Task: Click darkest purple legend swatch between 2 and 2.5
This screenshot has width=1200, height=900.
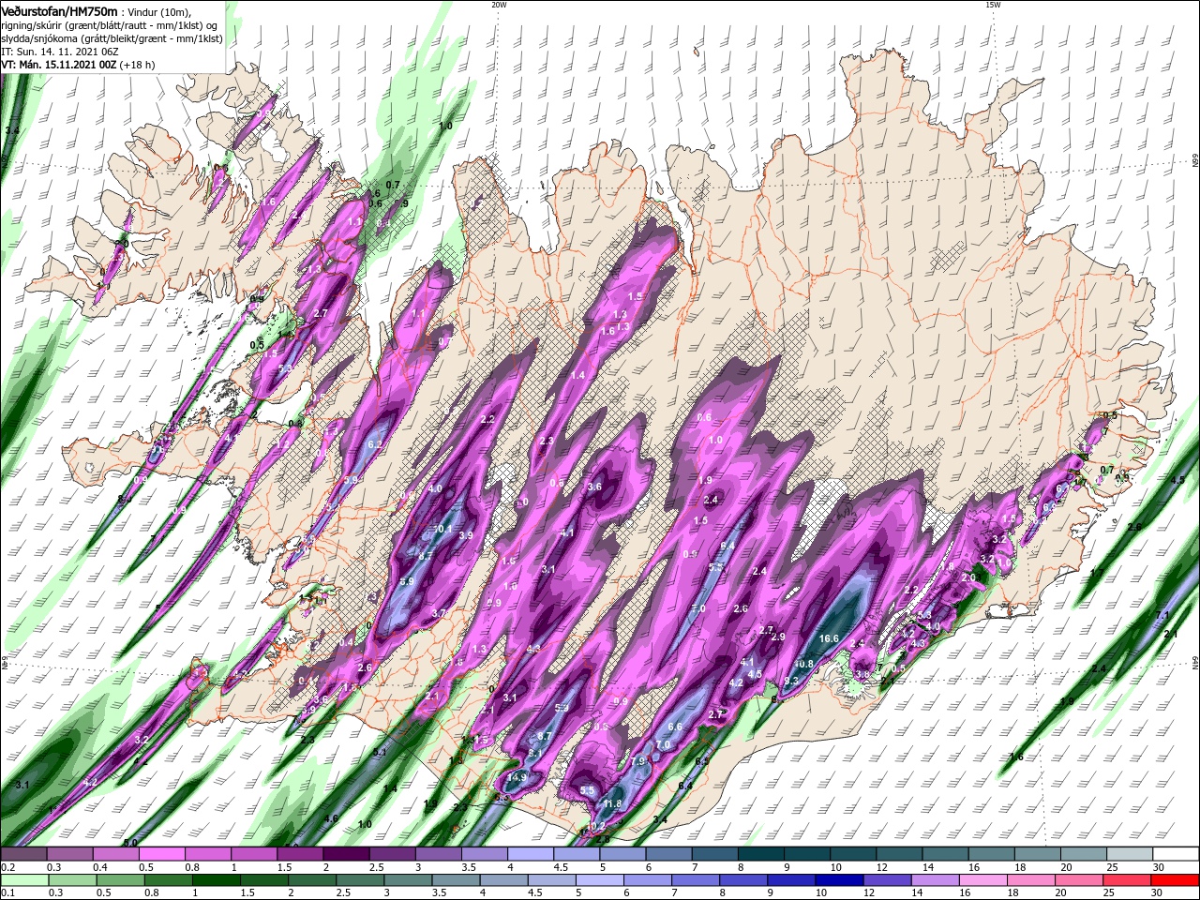Action: pos(346,854)
